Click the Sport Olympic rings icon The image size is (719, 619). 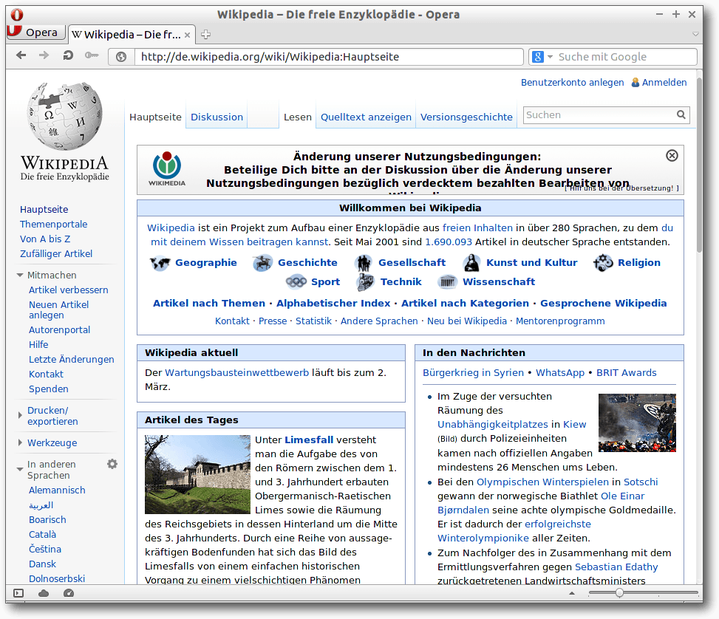296,281
